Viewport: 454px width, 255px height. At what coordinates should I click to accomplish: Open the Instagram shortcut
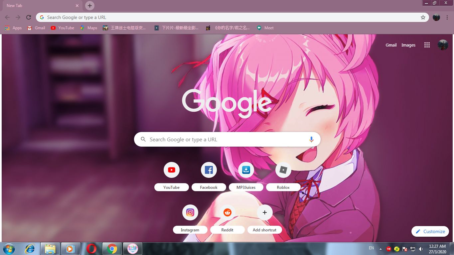tap(190, 212)
